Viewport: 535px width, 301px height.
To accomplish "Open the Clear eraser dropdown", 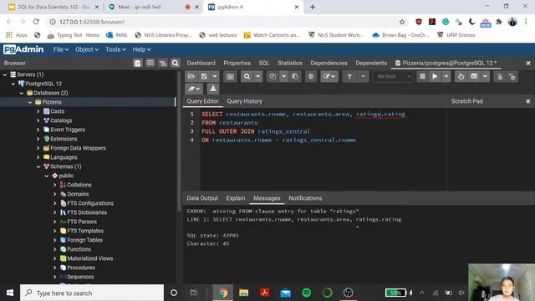I will (x=194, y=89).
